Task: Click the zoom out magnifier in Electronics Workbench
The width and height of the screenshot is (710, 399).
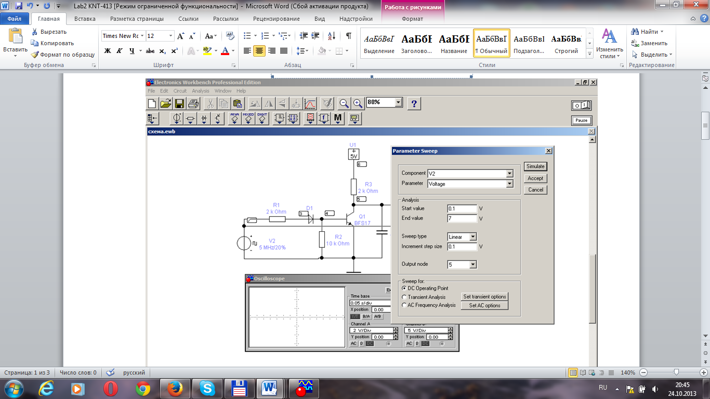Action: 344,103
